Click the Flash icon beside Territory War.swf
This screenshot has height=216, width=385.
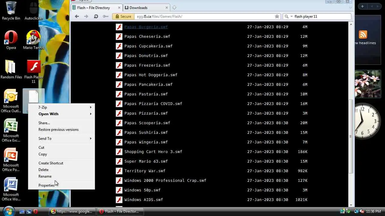click(x=119, y=171)
